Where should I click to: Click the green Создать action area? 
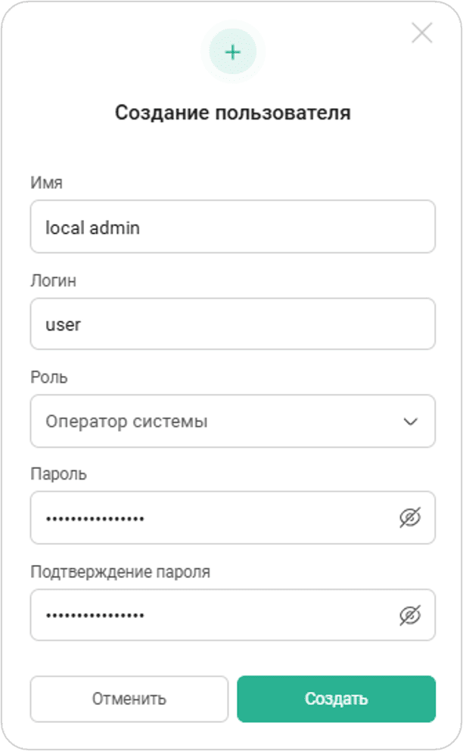tap(336, 699)
